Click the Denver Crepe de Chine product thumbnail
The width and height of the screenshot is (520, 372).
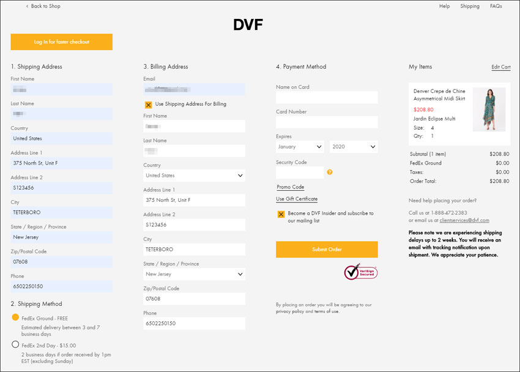point(489,110)
